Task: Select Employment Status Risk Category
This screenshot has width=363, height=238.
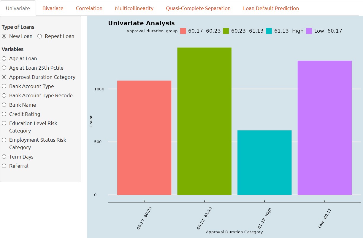Action: click(x=4, y=140)
